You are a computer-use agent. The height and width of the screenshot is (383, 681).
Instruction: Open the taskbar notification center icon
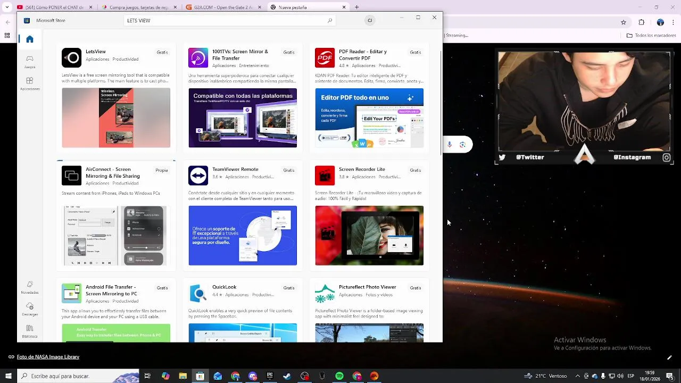coord(670,376)
